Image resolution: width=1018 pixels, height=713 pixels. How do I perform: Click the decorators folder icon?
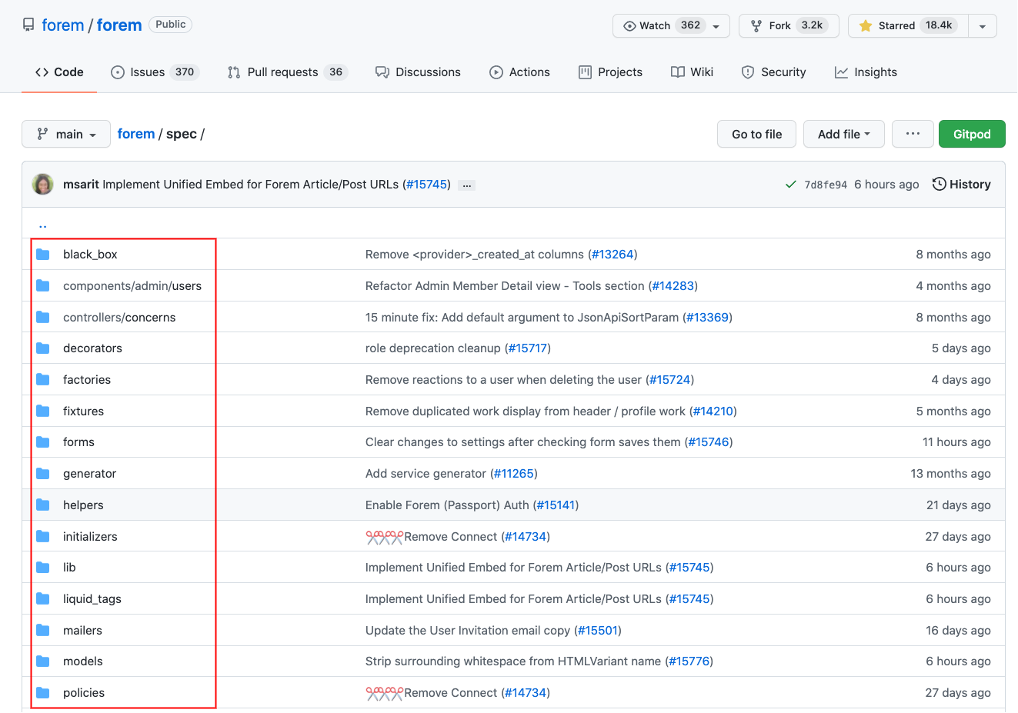43,348
